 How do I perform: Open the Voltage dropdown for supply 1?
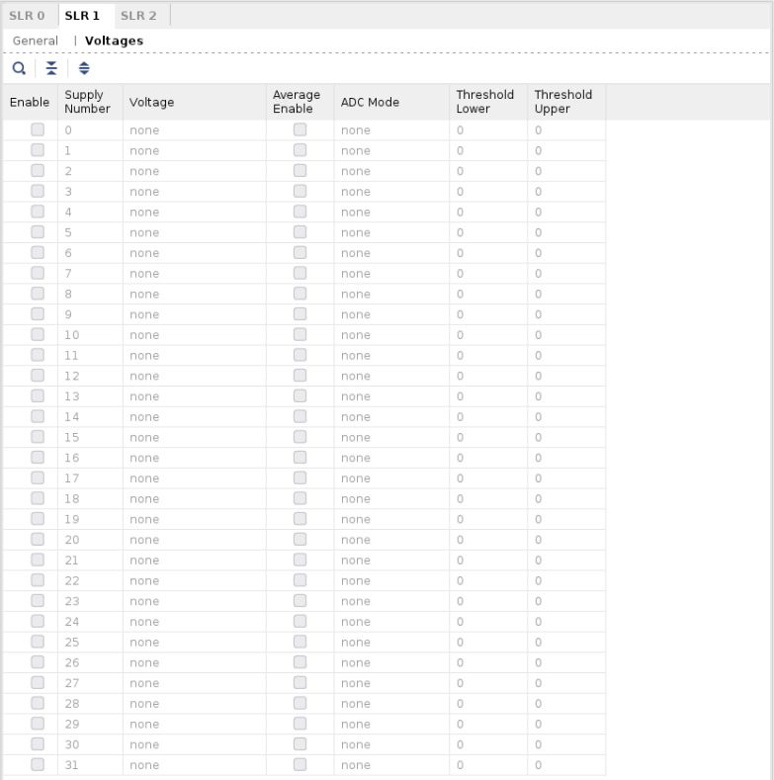[x=193, y=150]
